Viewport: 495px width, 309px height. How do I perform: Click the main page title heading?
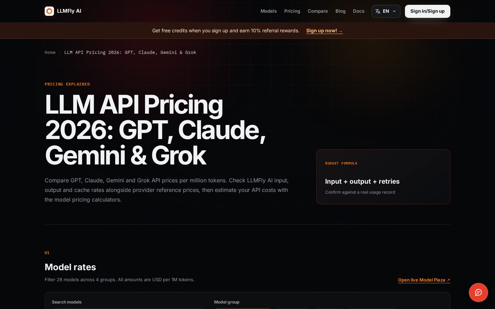(x=155, y=130)
